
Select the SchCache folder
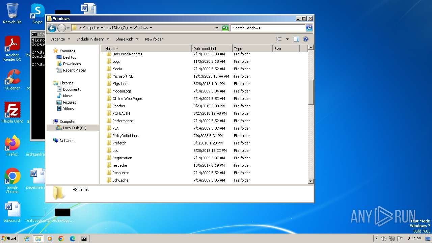pyautogui.click(x=120, y=180)
